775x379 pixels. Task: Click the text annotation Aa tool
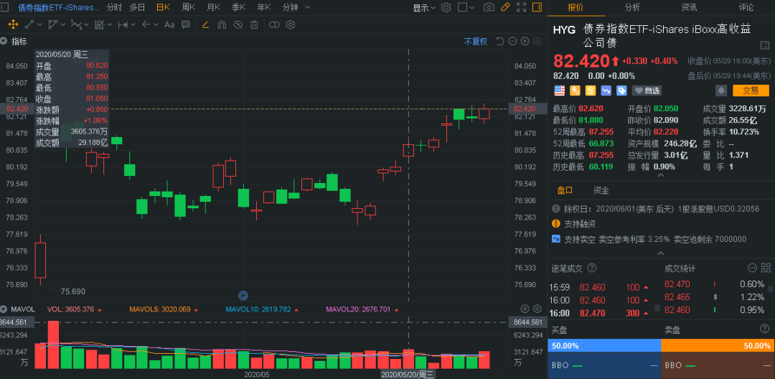[169, 24]
